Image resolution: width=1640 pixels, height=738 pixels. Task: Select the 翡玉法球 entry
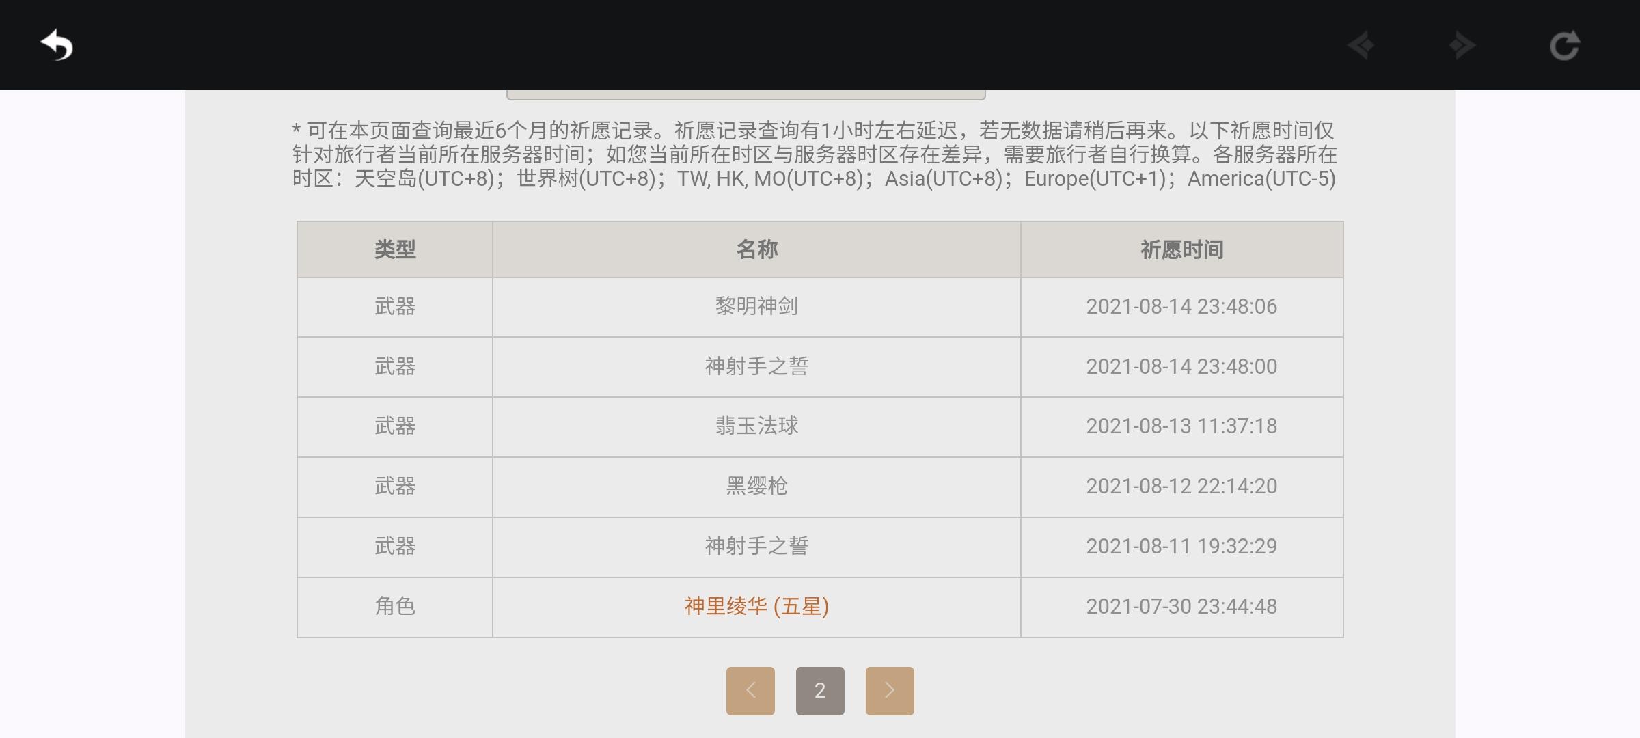(756, 426)
